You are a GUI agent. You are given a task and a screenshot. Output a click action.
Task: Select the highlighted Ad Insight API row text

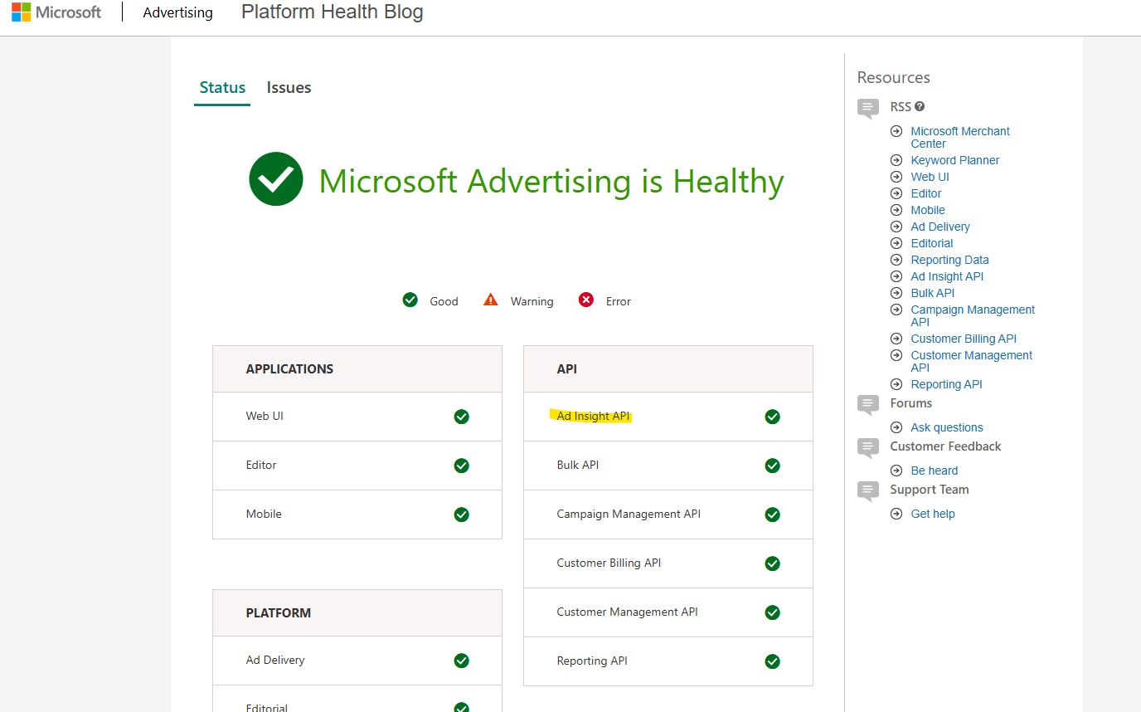pos(593,416)
